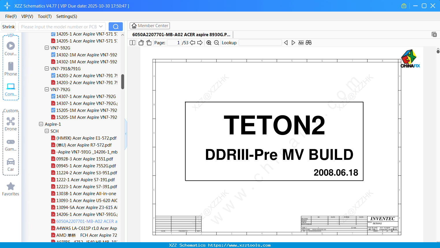440x248 pixels.
Task: Open (HM9X) Acer Aspire E1-572.pdf
Action: (84, 138)
